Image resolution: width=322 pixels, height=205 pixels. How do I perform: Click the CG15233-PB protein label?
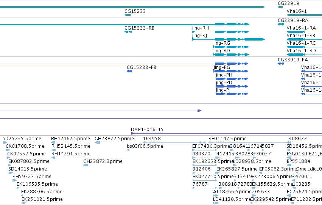coord(141,67)
